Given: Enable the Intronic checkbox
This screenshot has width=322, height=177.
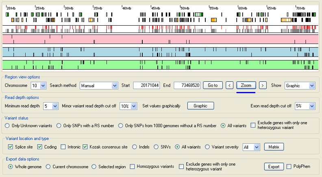Looking at the screenshot, I should [63, 147].
